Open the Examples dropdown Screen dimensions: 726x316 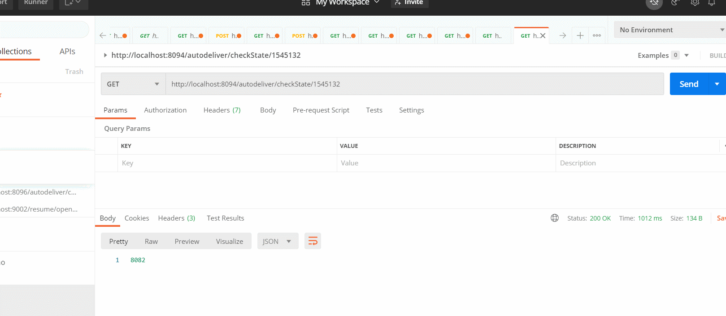click(663, 55)
